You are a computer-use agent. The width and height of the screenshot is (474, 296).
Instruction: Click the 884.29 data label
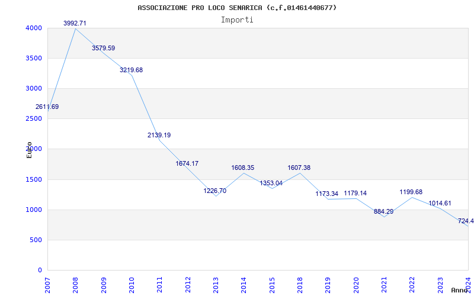pos(383,212)
